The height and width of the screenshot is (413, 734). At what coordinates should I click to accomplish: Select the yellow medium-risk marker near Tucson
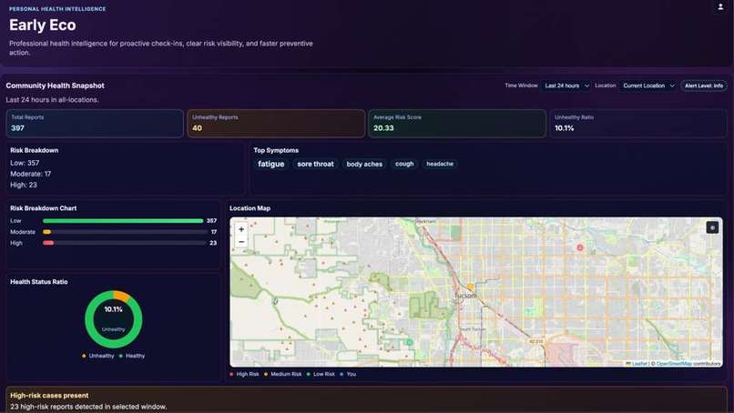pos(470,287)
